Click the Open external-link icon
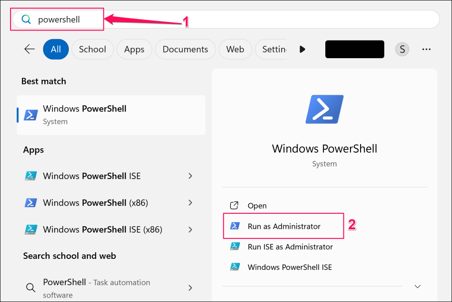The height and width of the screenshot is (302, 452). (234, 205)
